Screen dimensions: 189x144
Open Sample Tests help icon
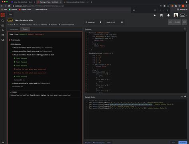[185, 97]
